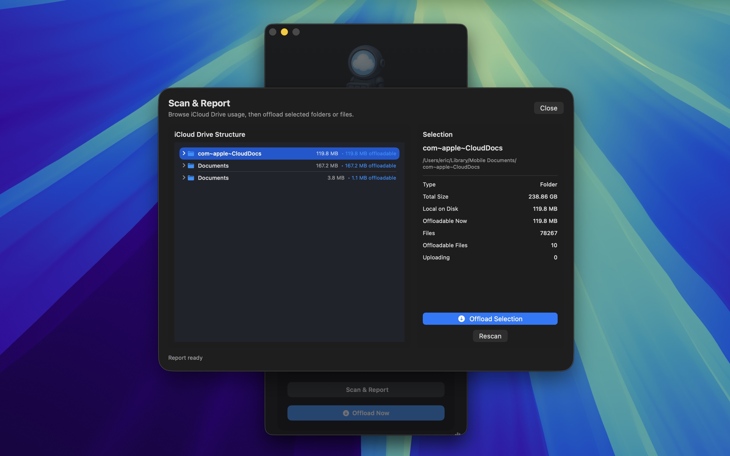Click the download icon inside Offload Now button

[346, 413]
